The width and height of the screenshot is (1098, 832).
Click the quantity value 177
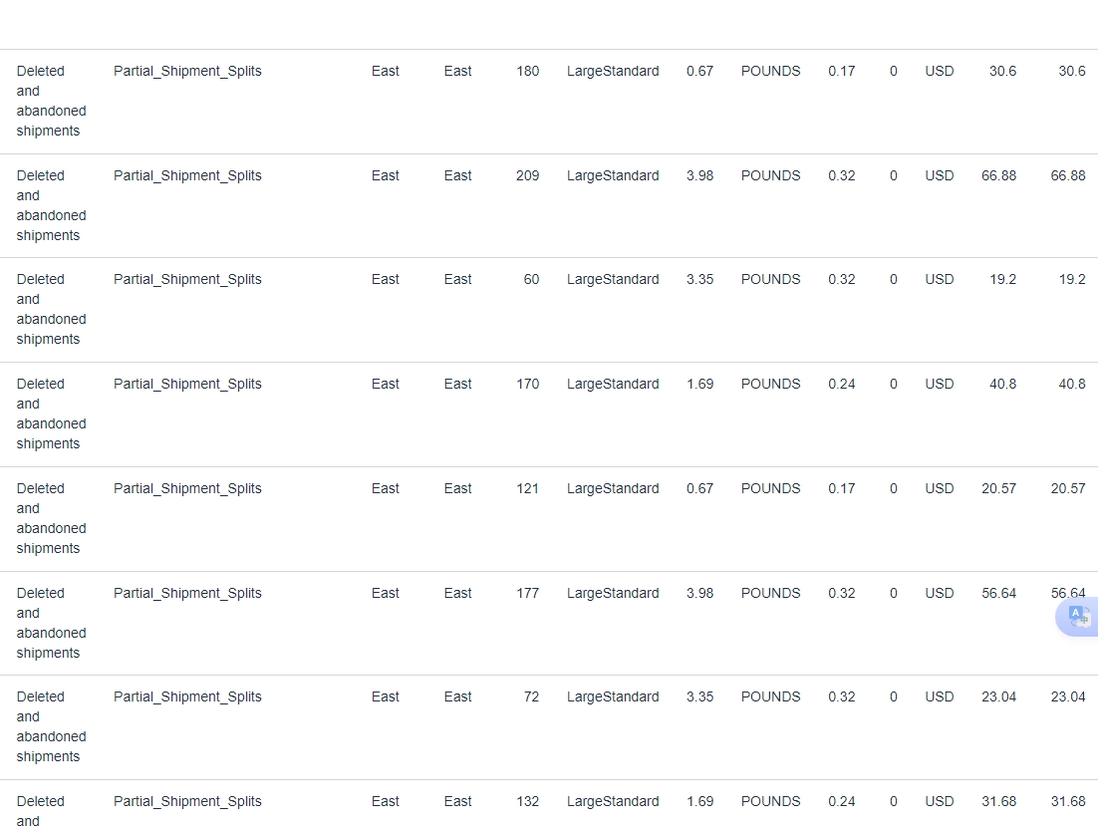point(527,593)
